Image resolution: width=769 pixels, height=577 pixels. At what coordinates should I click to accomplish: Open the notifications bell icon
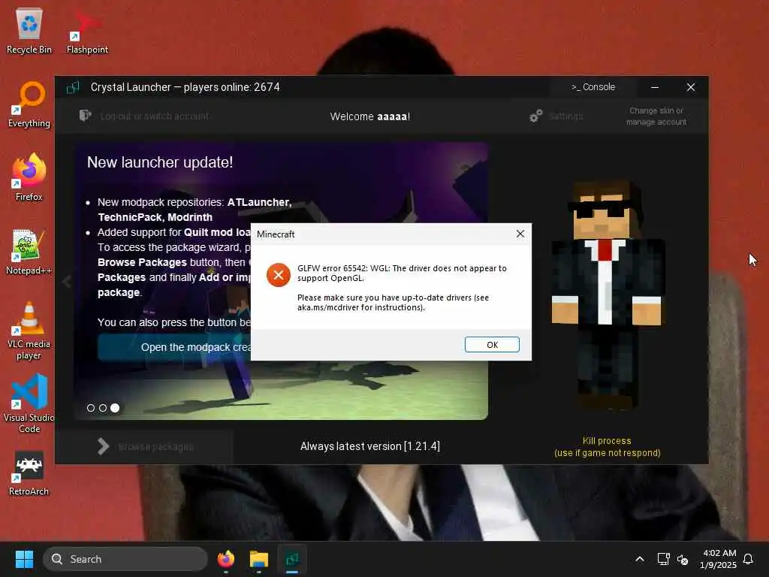coord(748,559)
